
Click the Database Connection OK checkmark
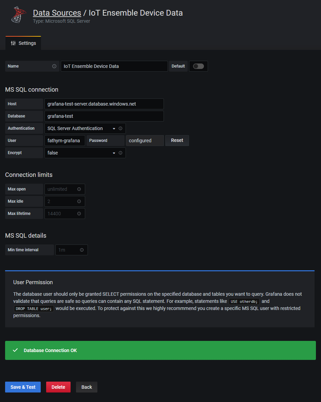point(15,350)
